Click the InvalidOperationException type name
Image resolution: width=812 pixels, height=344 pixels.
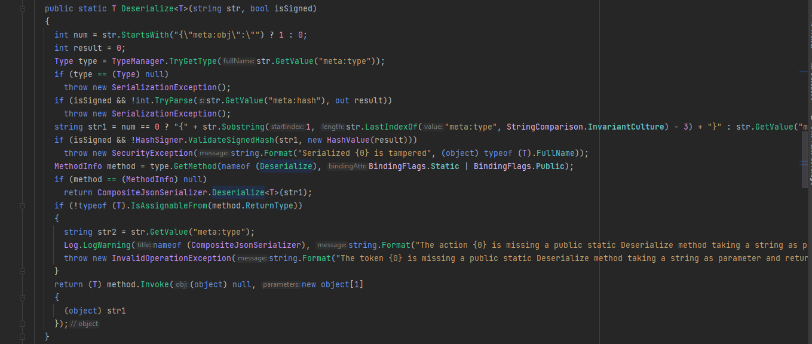pos(171,258)
